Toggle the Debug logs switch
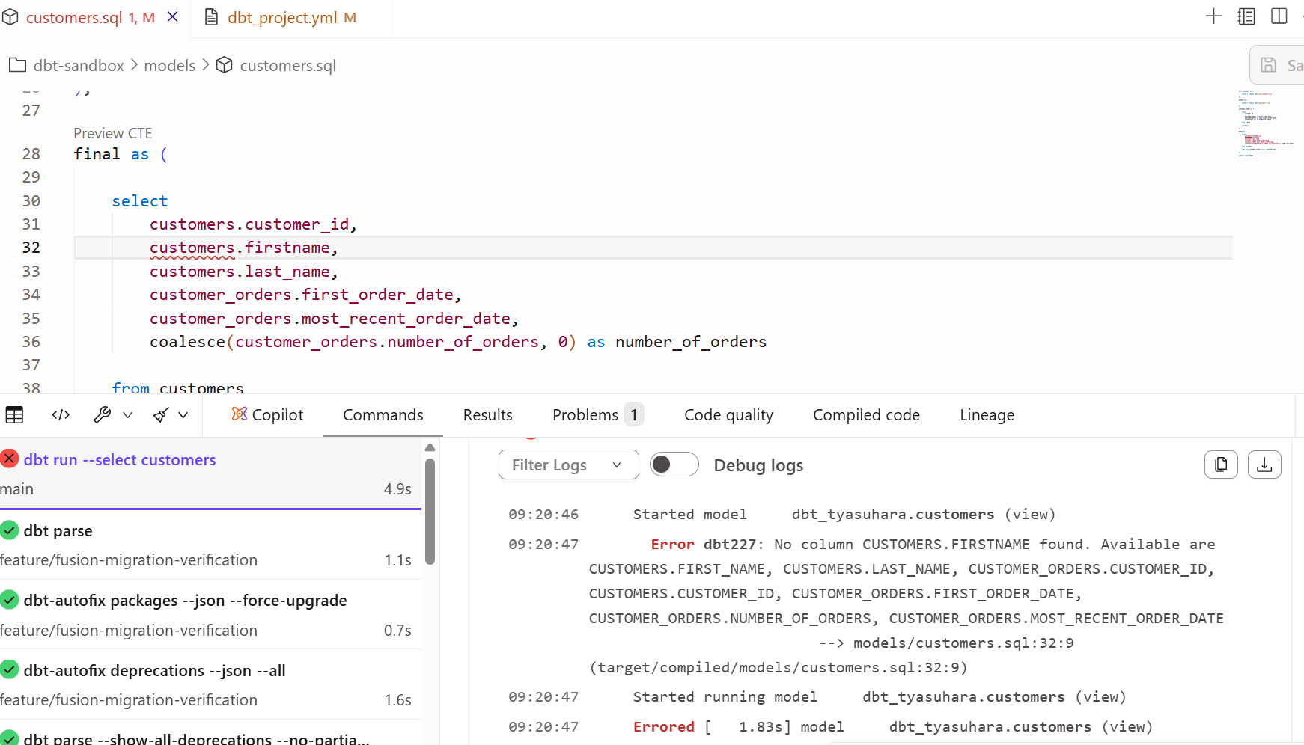 pyautogui.click(x=674, y=465)
